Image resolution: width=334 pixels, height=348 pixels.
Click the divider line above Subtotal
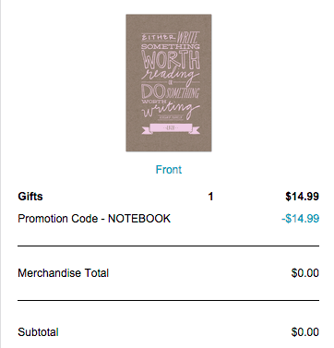(x=168, y=300)
